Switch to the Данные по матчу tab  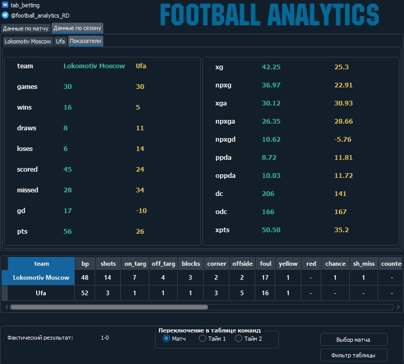pyautogui.click(x=25, y=28)
